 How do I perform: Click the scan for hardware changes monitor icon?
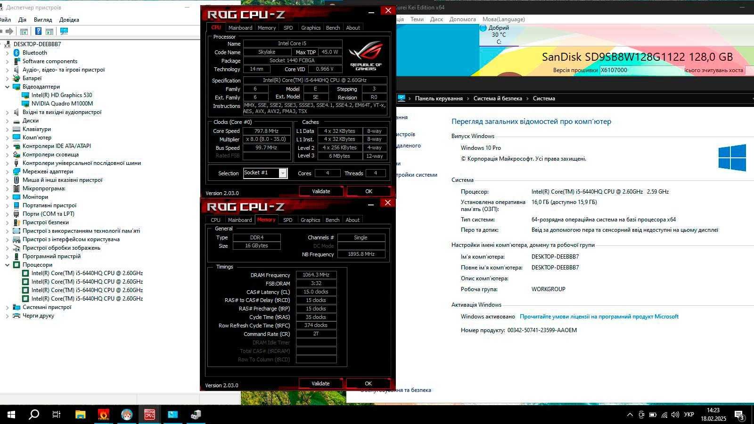coord(64,31)
